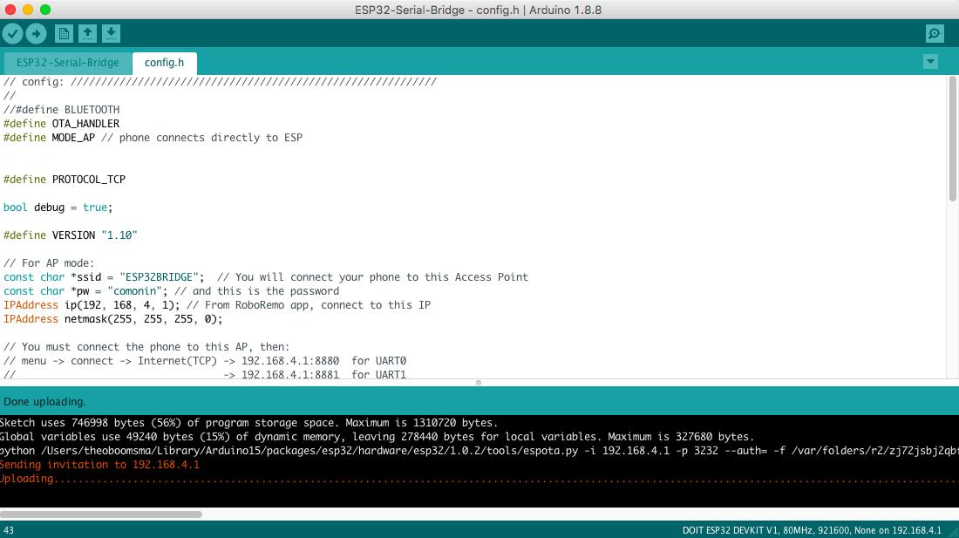Click line number 43 in status bar
Viewport: 959px width, 538px height.
point(10,529)
